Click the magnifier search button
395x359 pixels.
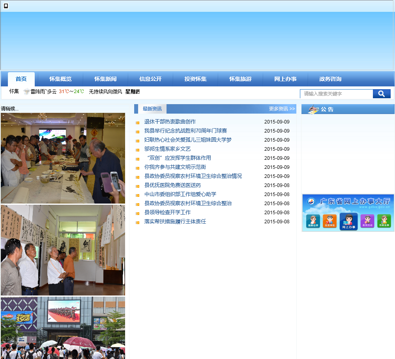pos(382,94)
